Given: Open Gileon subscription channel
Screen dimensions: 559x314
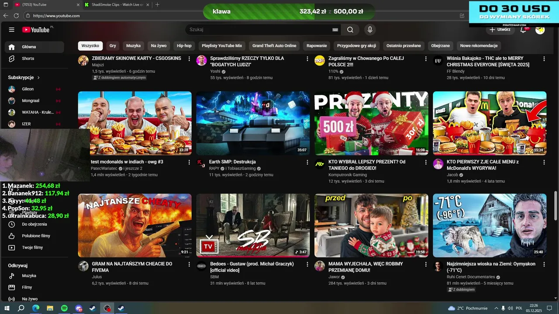Looking at the screenshot, I should point(34,89).
